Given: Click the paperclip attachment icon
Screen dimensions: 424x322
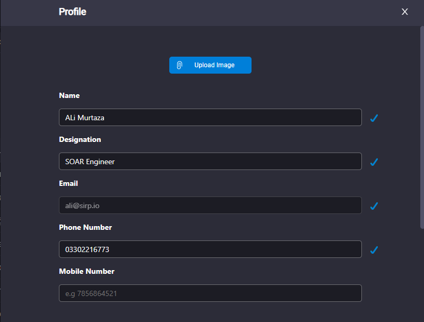Looking at the screenshot, I should click(179, 65).
